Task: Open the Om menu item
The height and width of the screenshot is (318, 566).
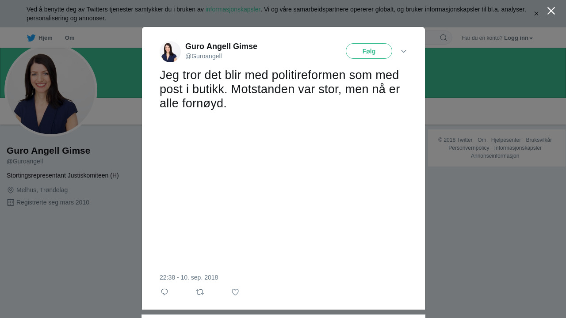Action: tap(69, 38)
